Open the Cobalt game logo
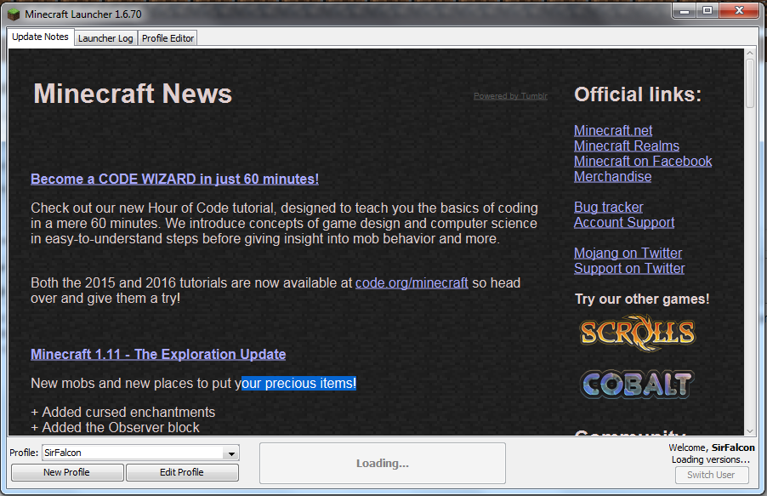 pos(637,384)
